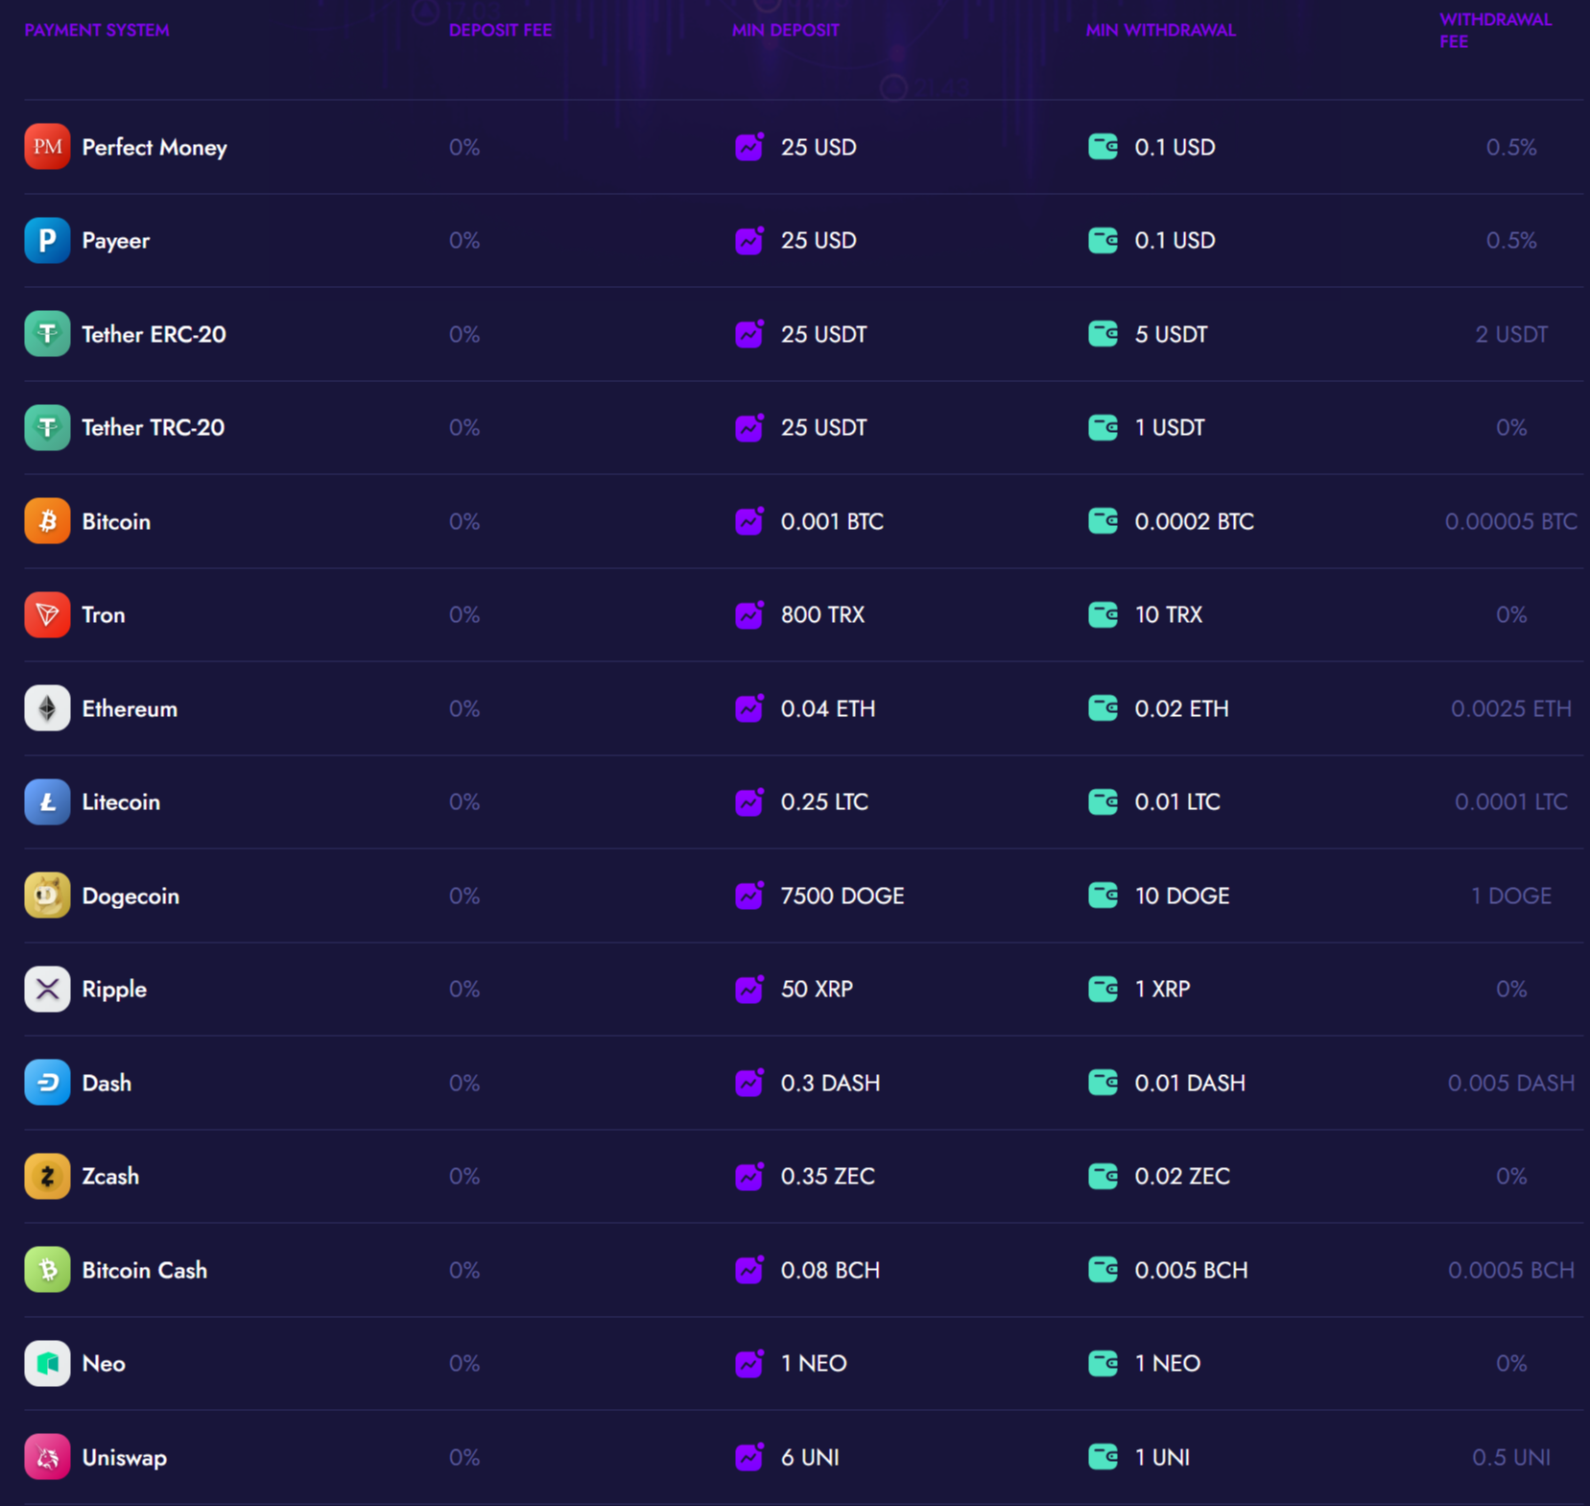
Task: Click the '0.00005 BTC' withdrawal fee value
Action: (1511, 521)
